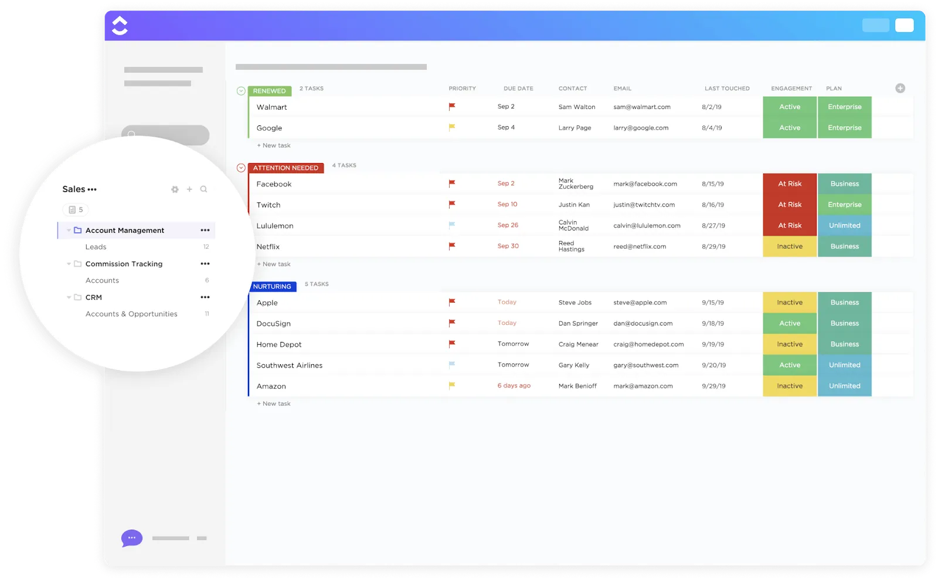Change DocuSign priority flag
Screen dimensions: 938x580
pyautogui.click(x=452, y=323)
